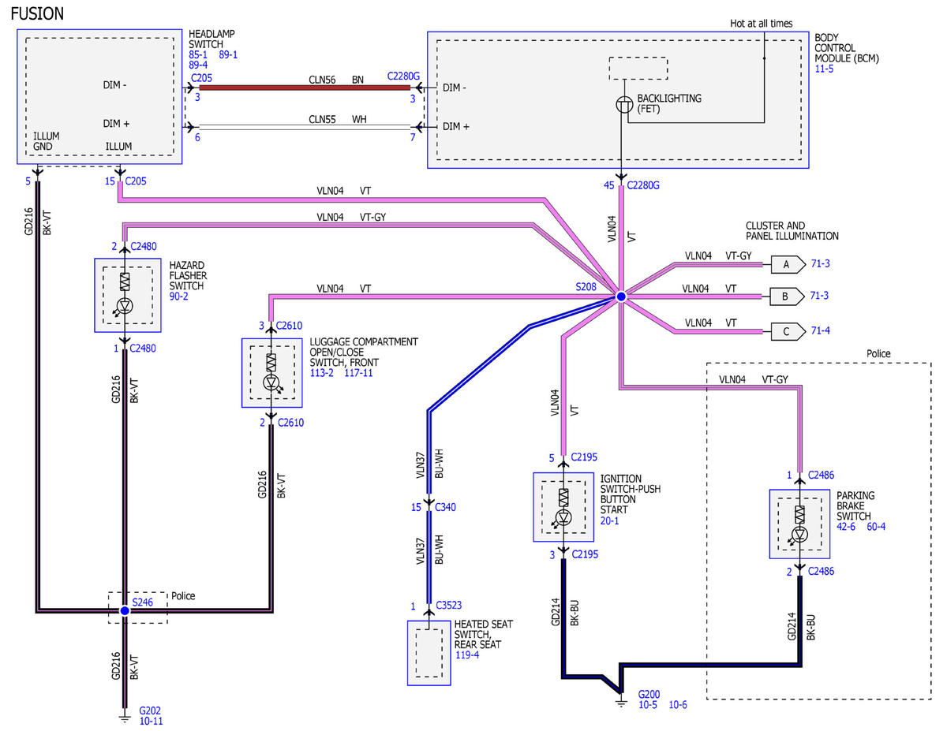947x731 pixels.
Task: Open ground reference 10-5 below G200
Action: point(648,704)
